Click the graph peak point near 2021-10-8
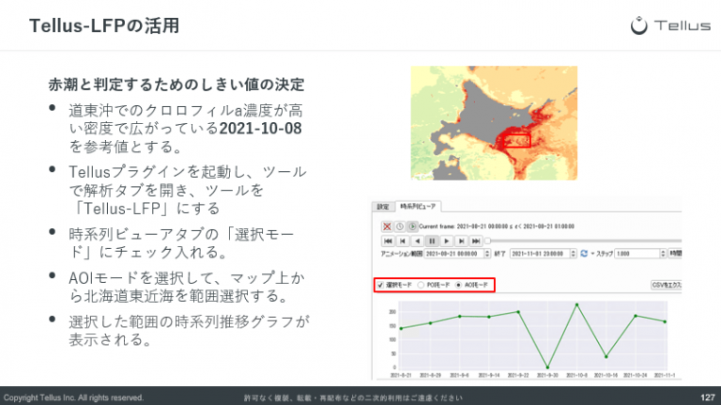The image size is (721, 405). pos(576,304)
